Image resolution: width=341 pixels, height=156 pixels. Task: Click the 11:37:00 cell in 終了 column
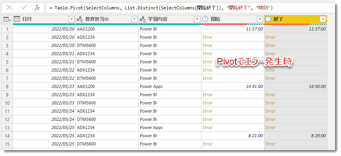pyautogui.click(x=295, y=29)
